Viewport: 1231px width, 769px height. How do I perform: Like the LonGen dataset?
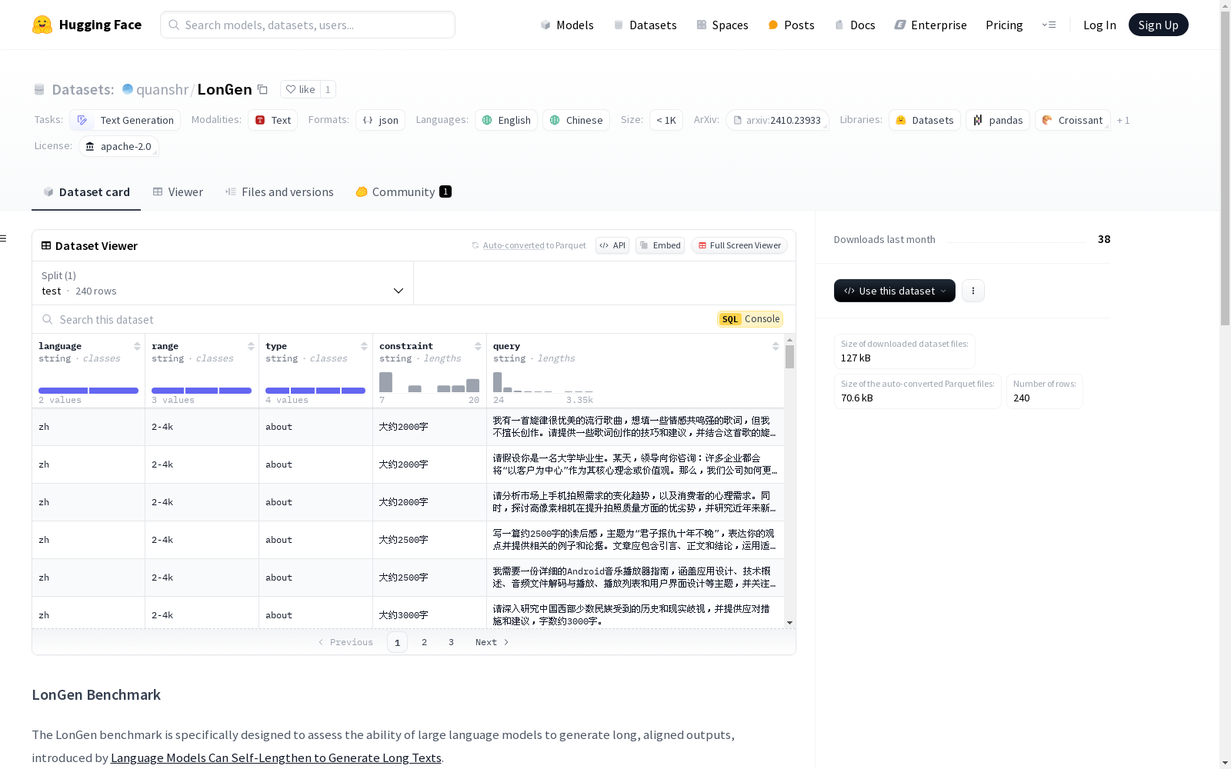click(x=300, y=89)
